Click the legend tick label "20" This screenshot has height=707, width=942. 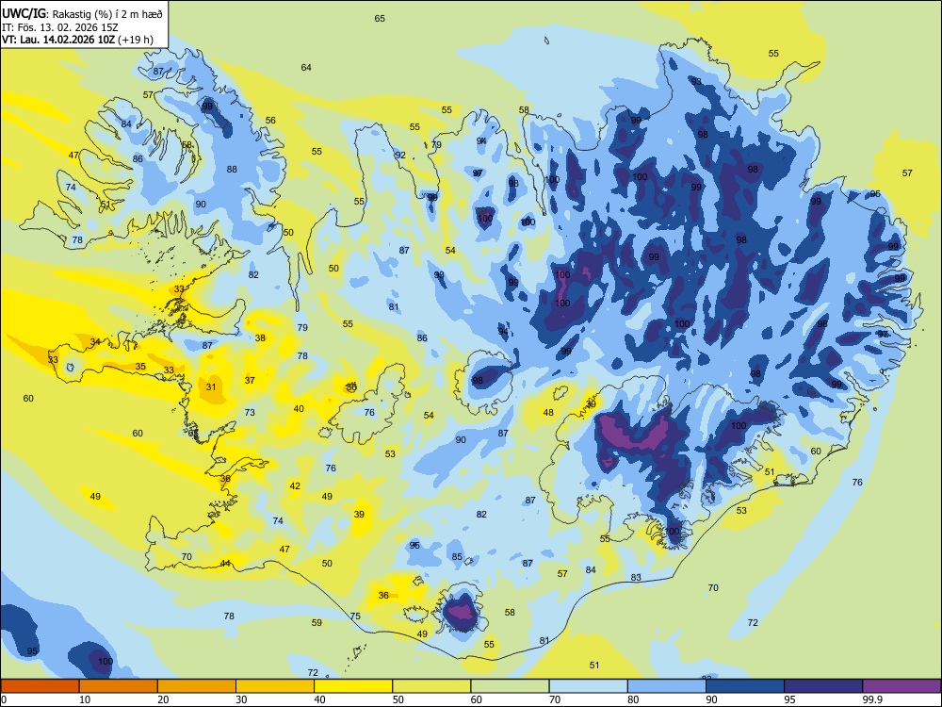click(x=163, y=699)
